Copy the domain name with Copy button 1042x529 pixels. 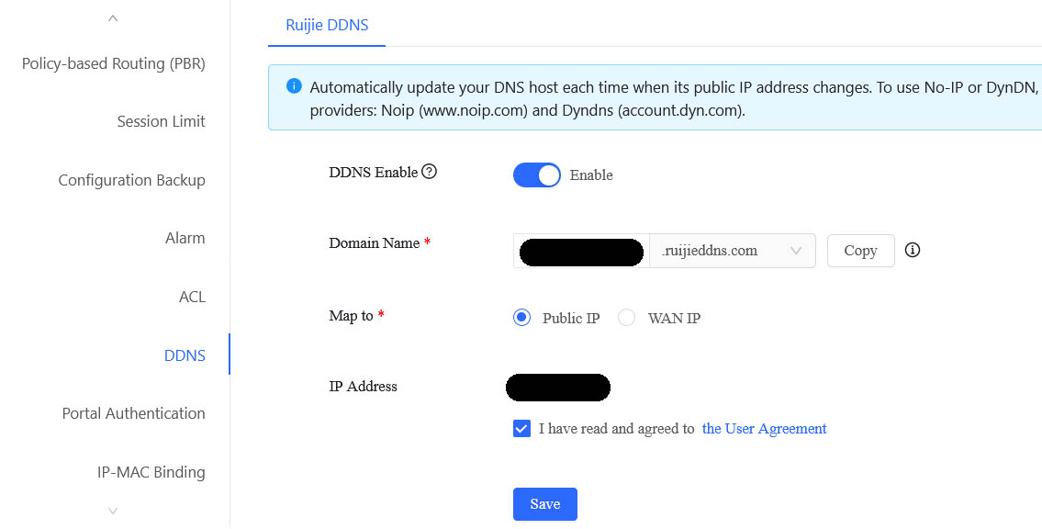860,251
